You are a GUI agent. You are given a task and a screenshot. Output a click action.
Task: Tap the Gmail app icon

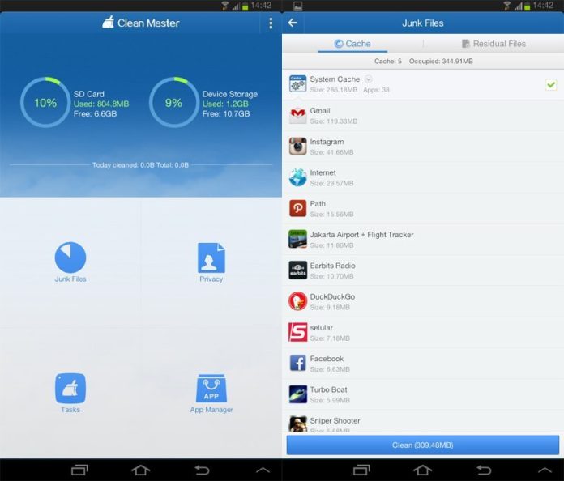point(297,115)
